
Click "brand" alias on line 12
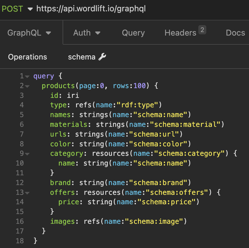pyautogui.click(x=60, y=183)
